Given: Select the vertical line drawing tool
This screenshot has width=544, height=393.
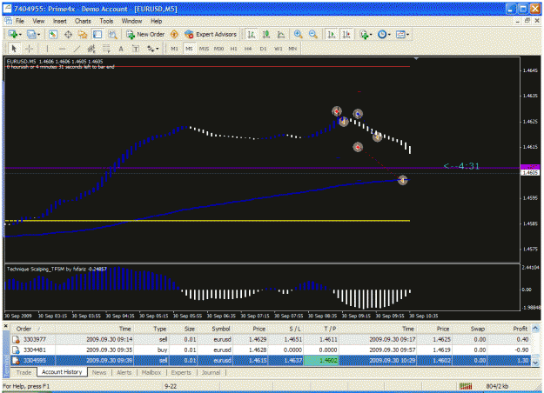Looking at the screenshot, I should coord(47,49).
